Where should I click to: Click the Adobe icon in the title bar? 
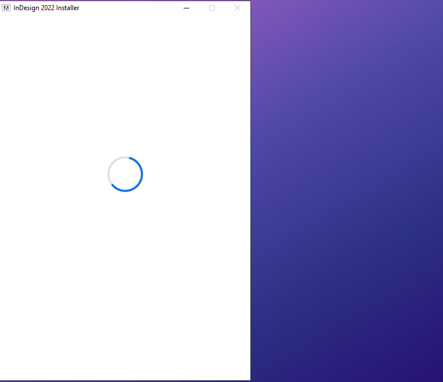click(7, 8)
